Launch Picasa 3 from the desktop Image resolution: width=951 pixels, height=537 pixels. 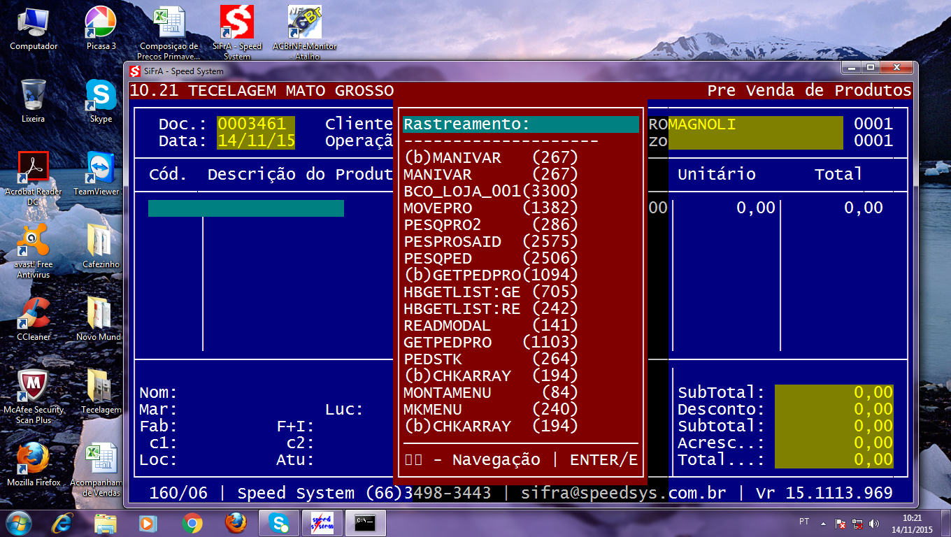[x=101, y=29]
